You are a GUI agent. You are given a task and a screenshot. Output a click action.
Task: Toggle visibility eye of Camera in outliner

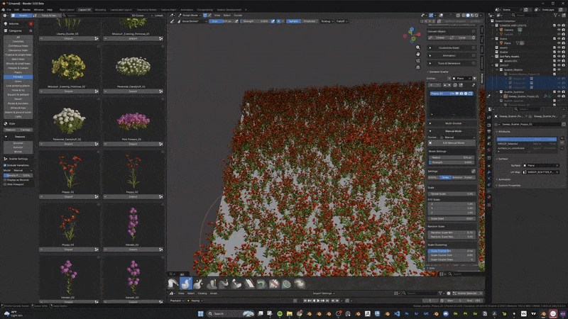click(559, 30)
